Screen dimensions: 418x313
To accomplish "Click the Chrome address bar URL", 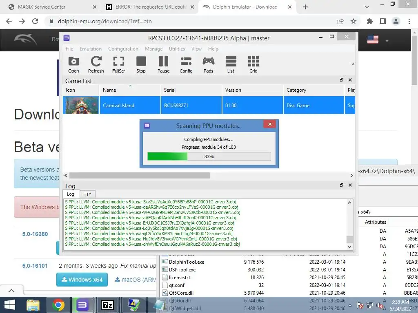I will [x=105, y=21].
